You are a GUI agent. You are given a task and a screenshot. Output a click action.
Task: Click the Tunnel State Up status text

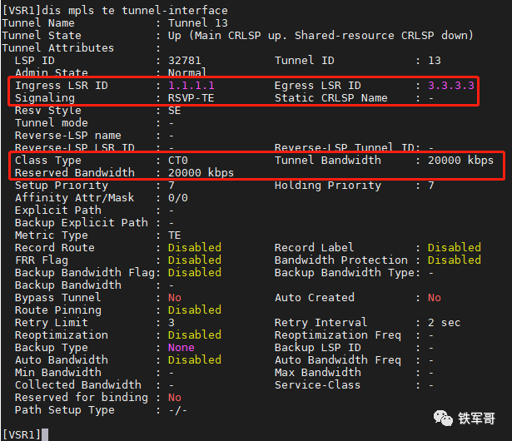tap(175, 36)
